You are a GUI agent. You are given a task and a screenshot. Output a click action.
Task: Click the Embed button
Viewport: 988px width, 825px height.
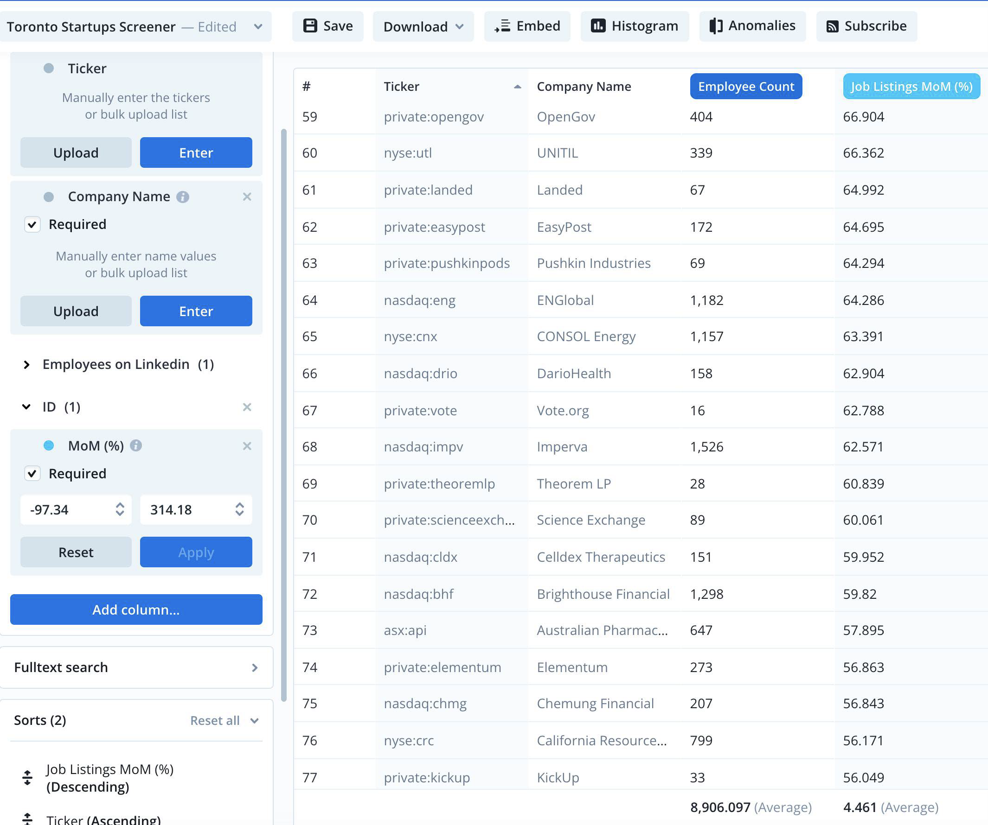(x=527, y=26)
